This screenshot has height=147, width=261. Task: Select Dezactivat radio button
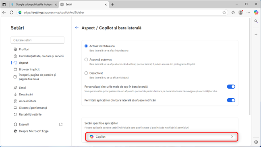pyautogui.click(x=86, y=73)
